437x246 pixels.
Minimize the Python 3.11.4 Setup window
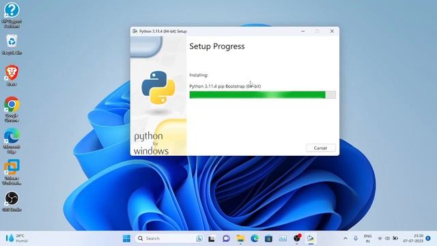(x=303, y=31)
